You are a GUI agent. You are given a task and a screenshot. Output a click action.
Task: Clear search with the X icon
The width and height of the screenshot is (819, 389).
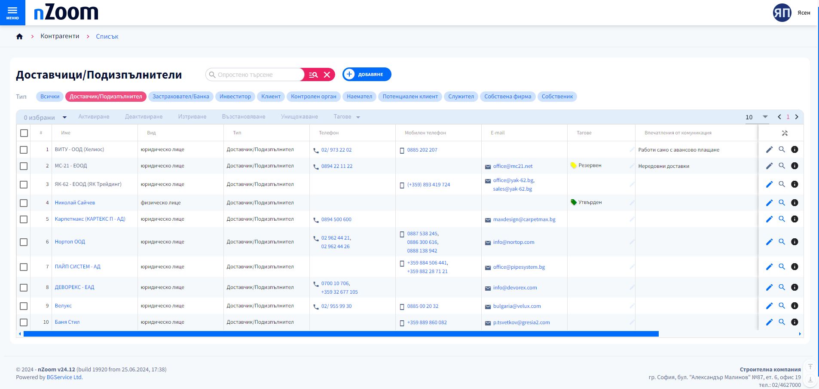pos(327,75)
